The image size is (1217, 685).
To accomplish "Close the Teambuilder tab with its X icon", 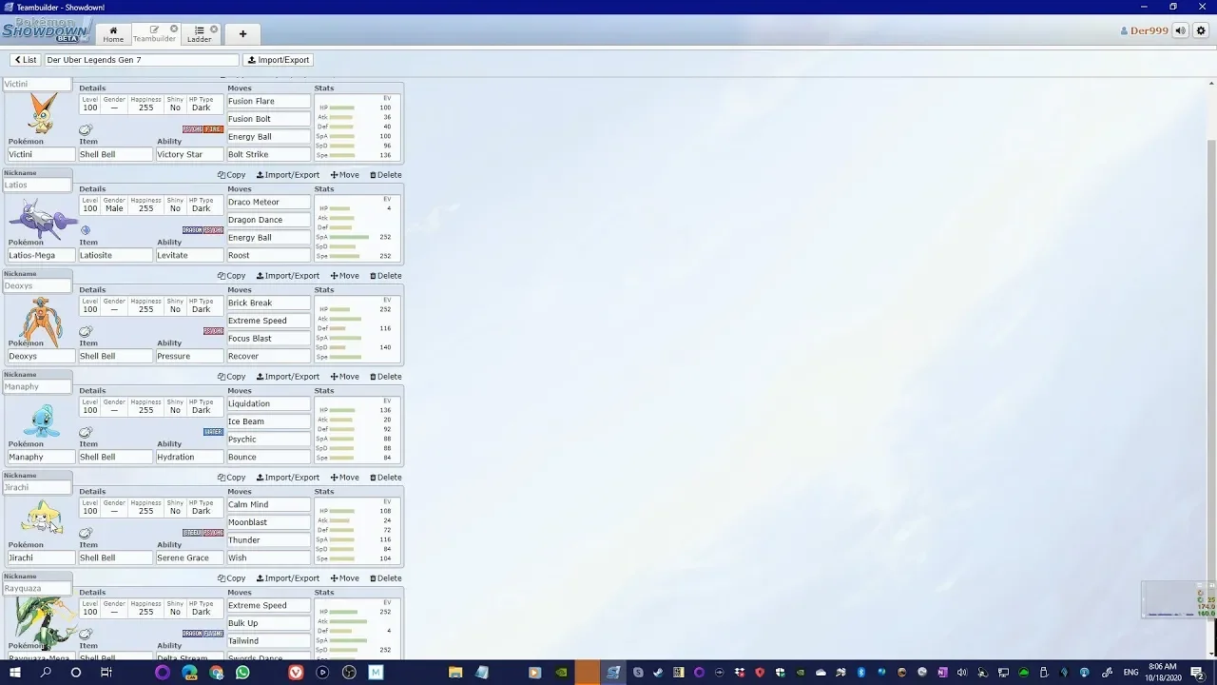I will pos(174,29).
